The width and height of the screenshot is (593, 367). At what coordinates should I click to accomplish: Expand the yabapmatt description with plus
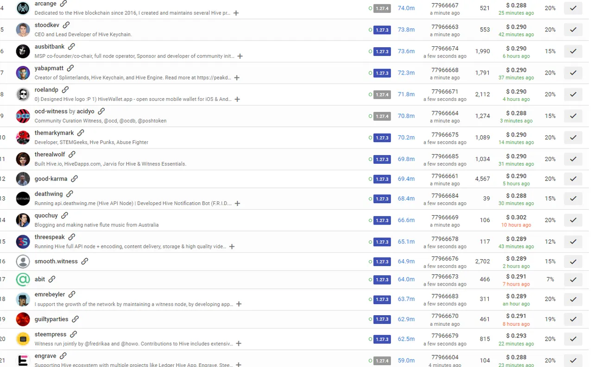(x=237, y=78)
